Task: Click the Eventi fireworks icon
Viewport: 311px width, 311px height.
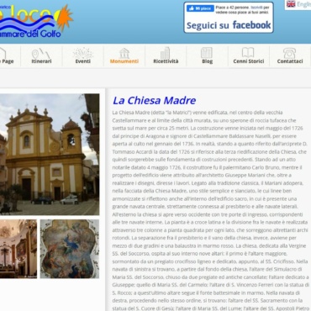Action: 82,53
